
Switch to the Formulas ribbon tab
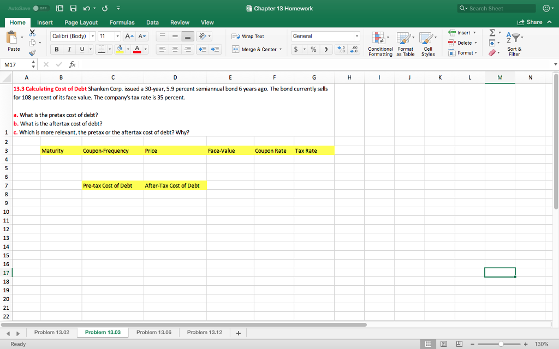(122, 22)
